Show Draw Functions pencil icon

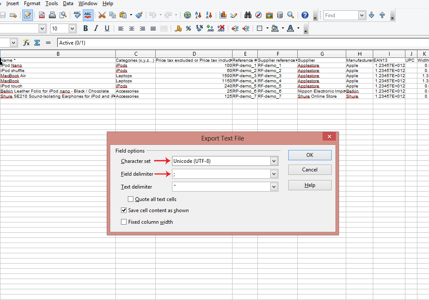pyautogui.click(x=234, y=15)
